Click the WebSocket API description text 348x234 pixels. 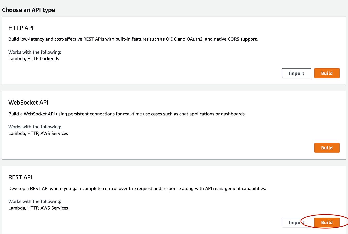(127, 114)
